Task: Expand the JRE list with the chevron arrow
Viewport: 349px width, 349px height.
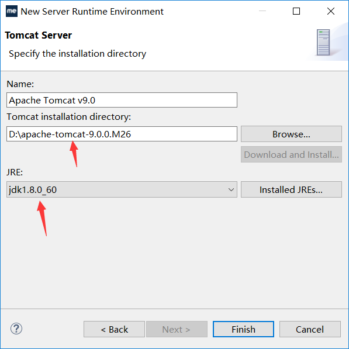Action: click(x=231, y=189)
